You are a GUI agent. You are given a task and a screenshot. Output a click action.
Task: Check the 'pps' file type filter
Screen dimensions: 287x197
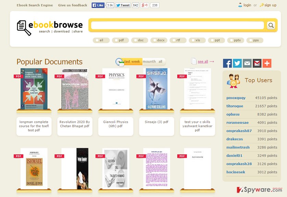[251, 40]
